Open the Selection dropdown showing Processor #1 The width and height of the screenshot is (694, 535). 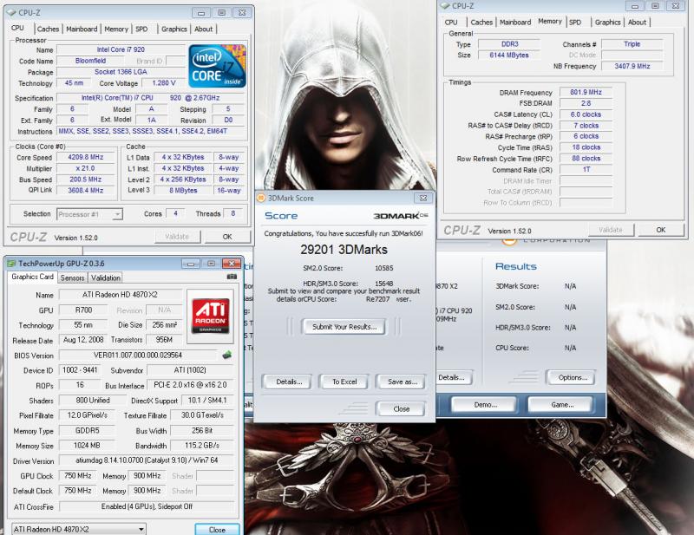point(89,214)
